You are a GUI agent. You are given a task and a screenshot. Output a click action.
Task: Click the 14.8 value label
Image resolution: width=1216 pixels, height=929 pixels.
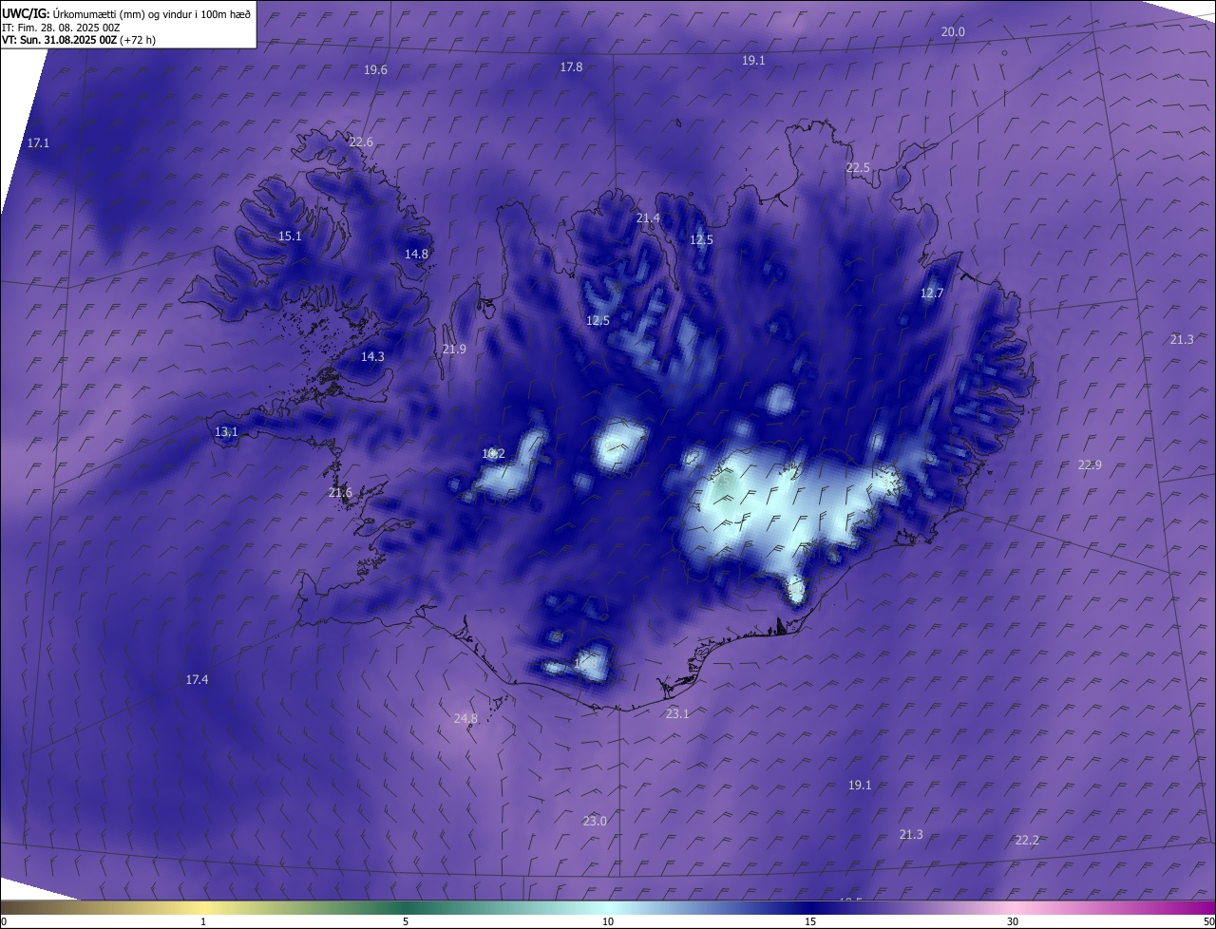(416, 255)
